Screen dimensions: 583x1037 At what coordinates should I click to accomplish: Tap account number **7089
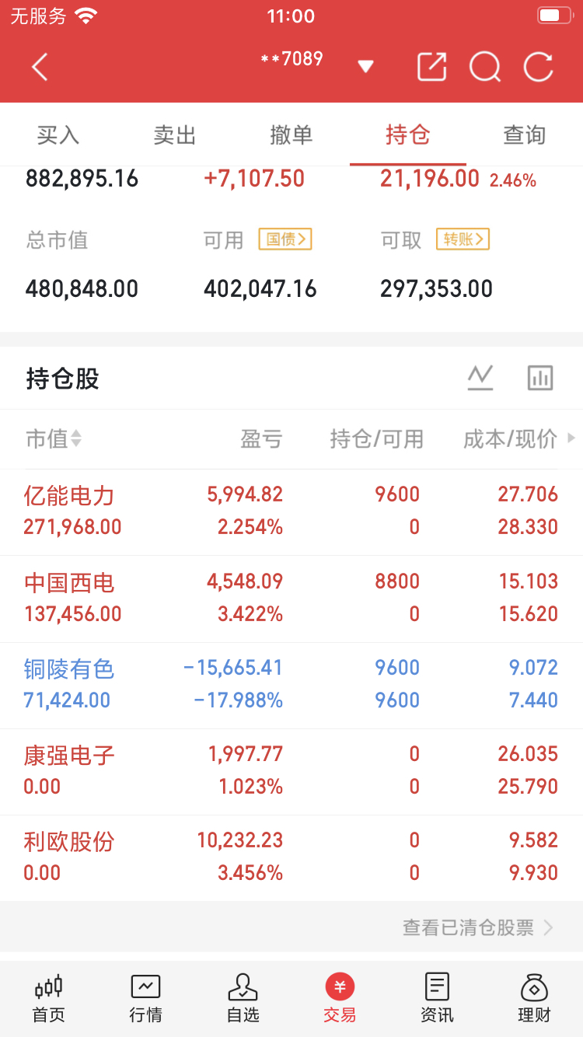coord(291,59)
